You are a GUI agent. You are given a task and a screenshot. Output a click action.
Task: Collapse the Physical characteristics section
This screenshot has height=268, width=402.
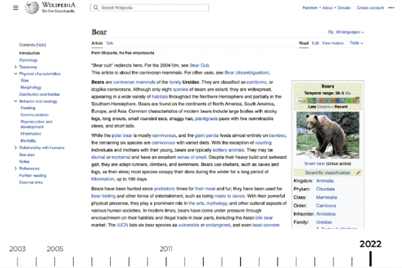(15, 74)
